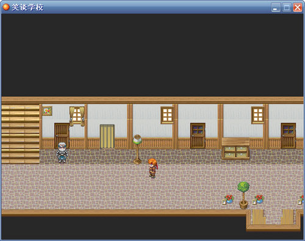Click the wooden drawer cabinet
This screenshot has width=305, height=241.
(x=235, y=148)
